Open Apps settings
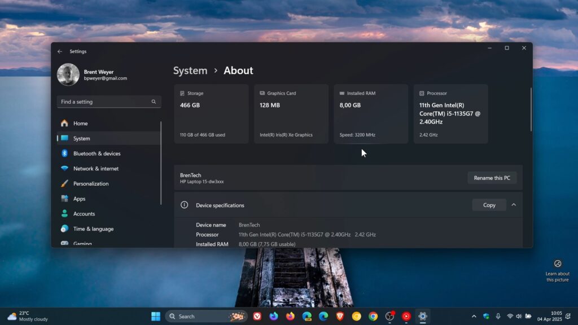 pyautogui.click(x=109, y=199)
